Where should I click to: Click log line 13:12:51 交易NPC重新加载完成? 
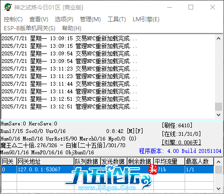[x=69, y=99]
